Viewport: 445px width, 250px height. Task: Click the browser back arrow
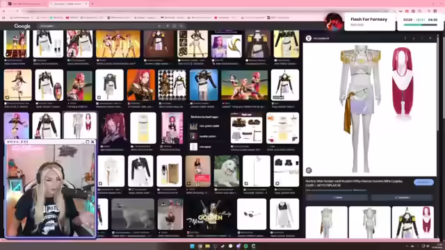pos(4,11)
